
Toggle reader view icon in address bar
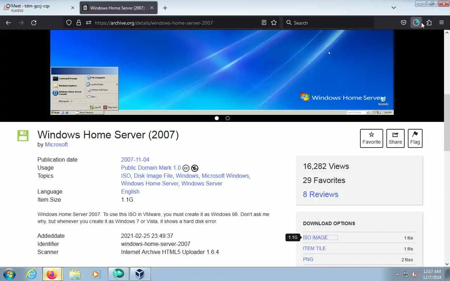point(264,22)
